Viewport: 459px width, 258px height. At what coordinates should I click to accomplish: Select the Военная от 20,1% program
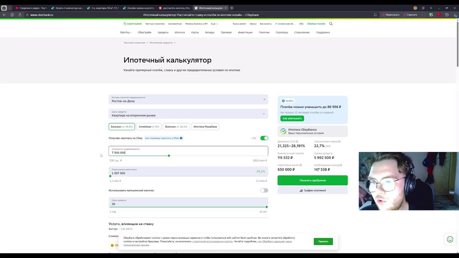tap(176, 126)
